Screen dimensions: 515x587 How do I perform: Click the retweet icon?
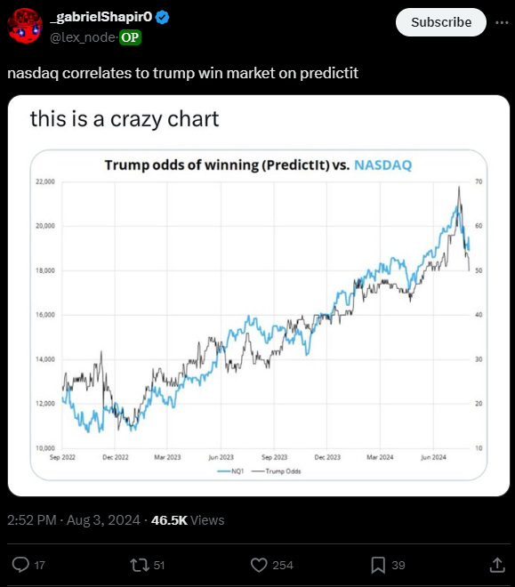point(140,565)
